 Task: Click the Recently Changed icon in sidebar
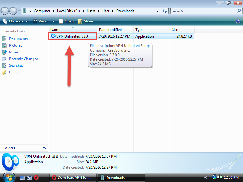coord(4,59)
